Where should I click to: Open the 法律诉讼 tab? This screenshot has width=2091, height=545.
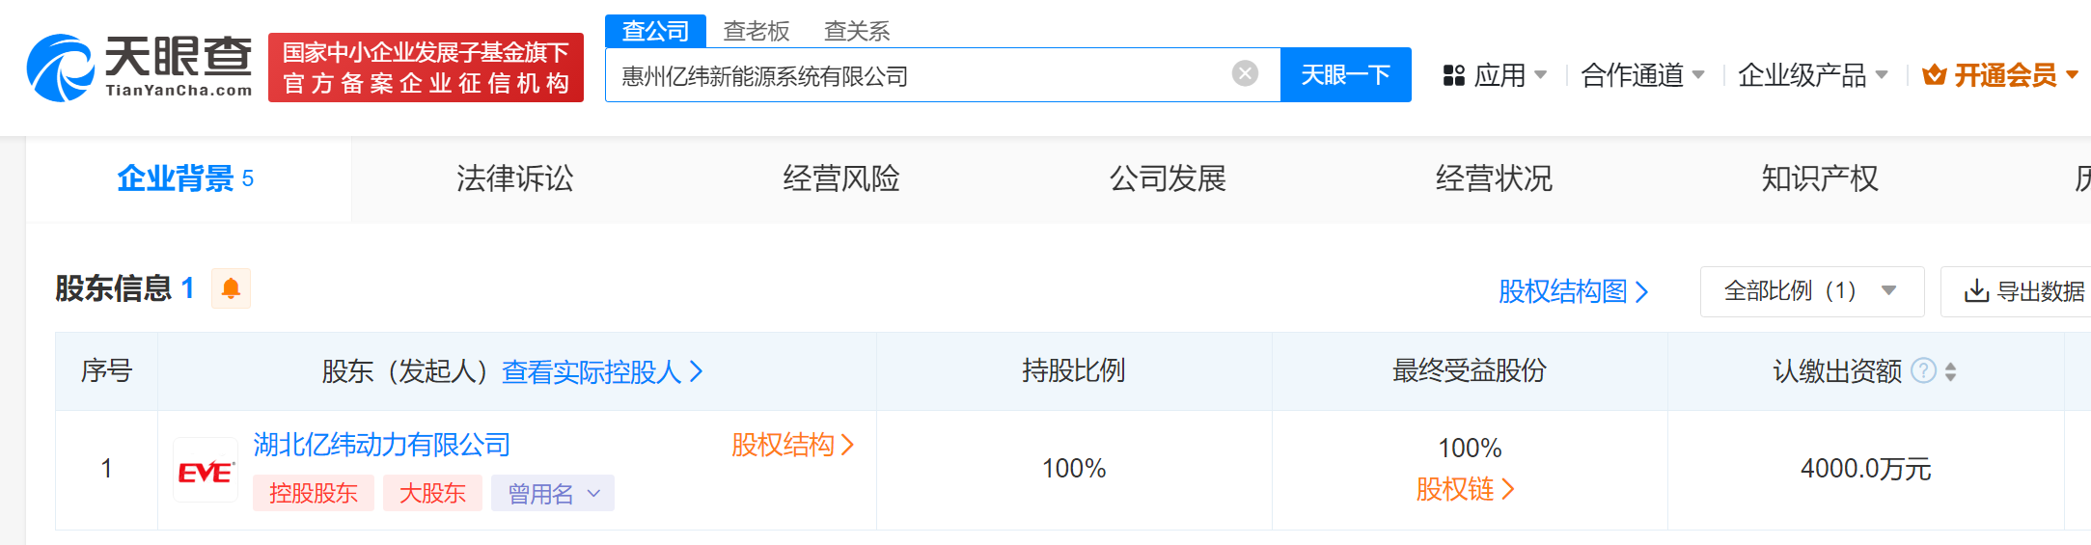click(515, 178)
